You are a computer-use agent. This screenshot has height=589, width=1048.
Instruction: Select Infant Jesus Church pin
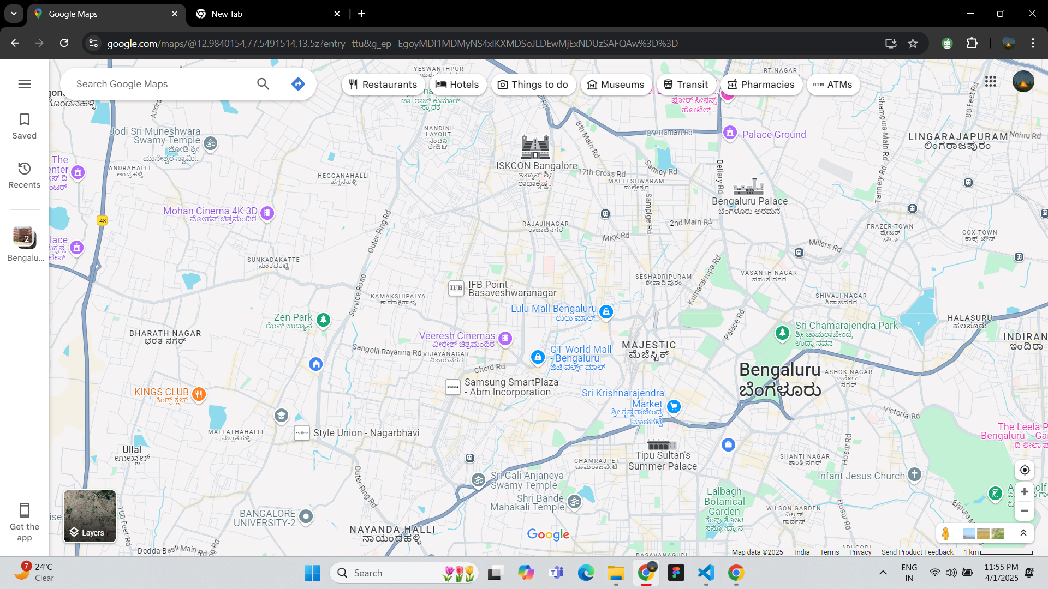915,474
